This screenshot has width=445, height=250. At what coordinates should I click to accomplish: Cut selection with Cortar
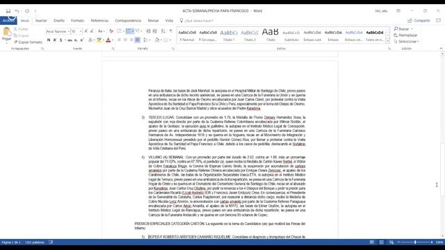(x=21, y=29)
